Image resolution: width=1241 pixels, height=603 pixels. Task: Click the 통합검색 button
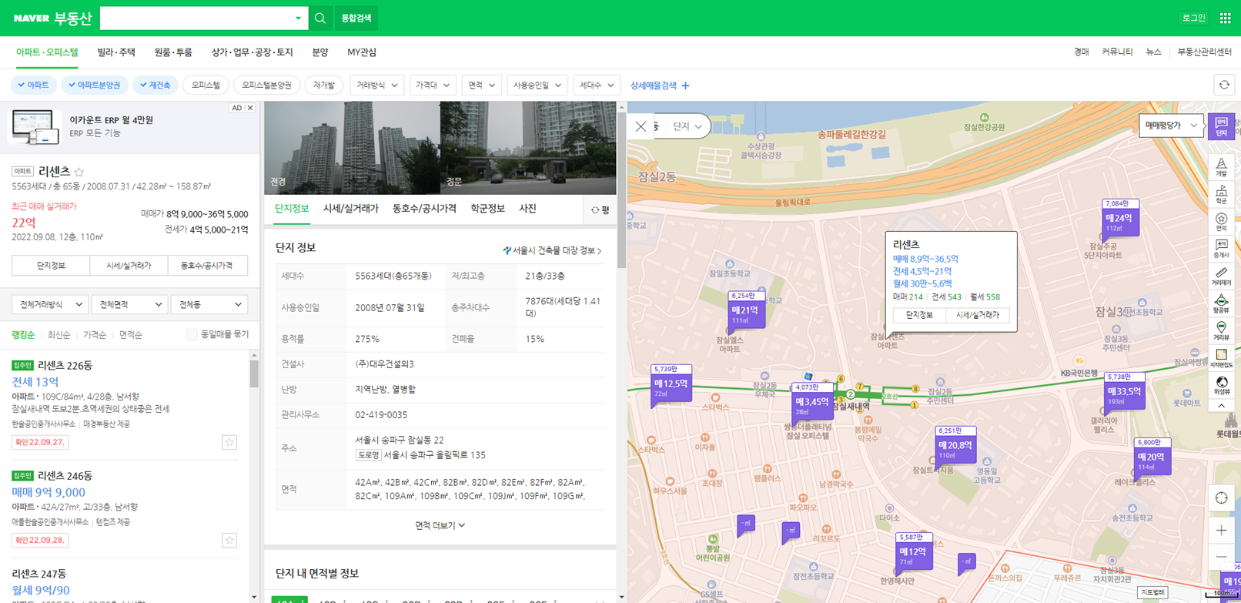point(356,18)
